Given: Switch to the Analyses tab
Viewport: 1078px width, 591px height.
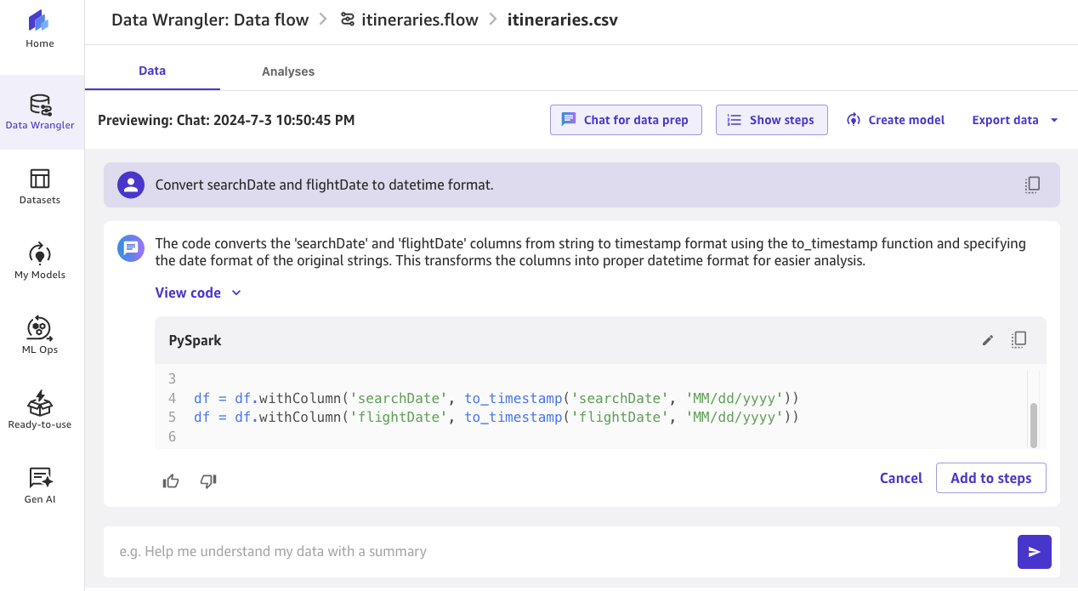Looking at the screenshot, I should coord(288,71).
